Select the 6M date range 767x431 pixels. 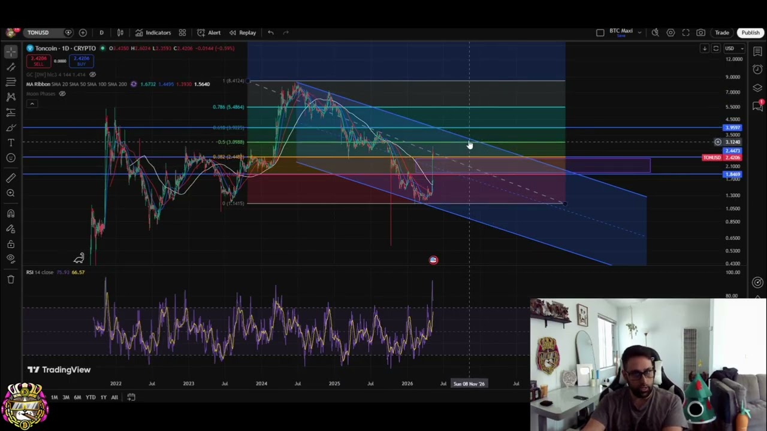pos(77,397)
